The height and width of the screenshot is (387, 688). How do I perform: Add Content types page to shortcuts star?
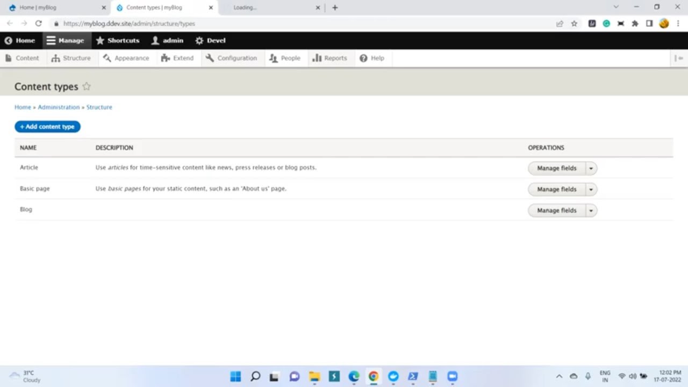tap(87, 87)
